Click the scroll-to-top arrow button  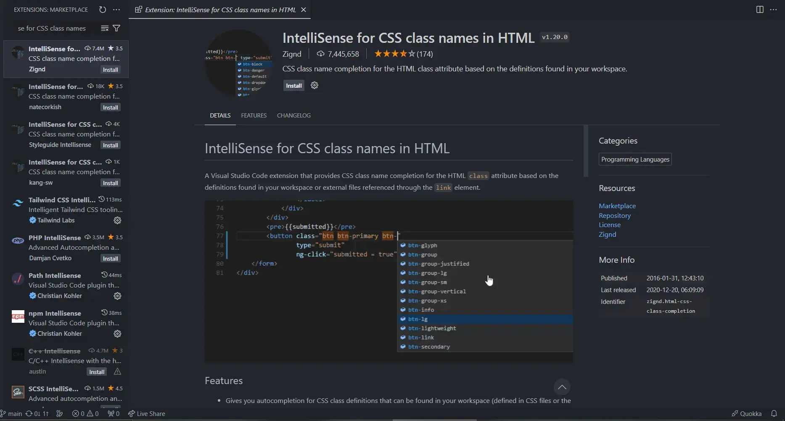562,387
